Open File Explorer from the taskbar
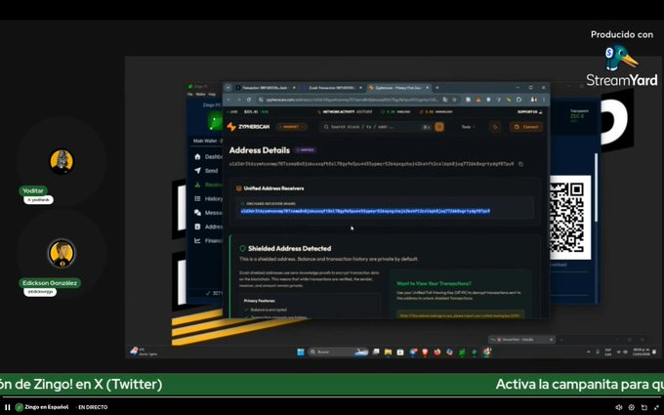The width and height of the screenshot is (664, 415). click(x=388, y=352)
